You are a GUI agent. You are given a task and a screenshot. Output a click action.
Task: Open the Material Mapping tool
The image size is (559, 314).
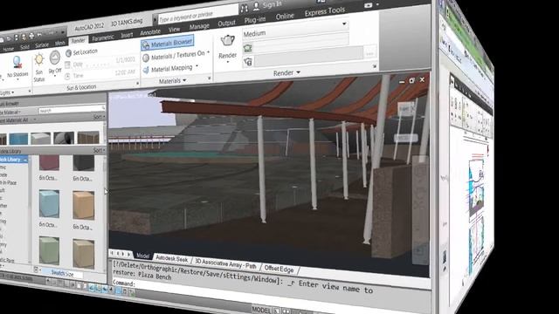point(168,69)
